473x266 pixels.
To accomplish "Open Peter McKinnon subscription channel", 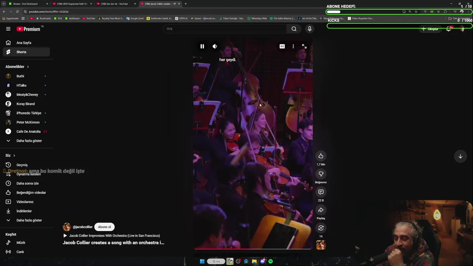I will 26,122.
